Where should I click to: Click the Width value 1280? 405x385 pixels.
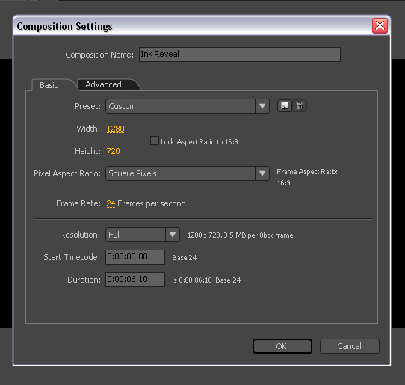click(x=116, y=129)
